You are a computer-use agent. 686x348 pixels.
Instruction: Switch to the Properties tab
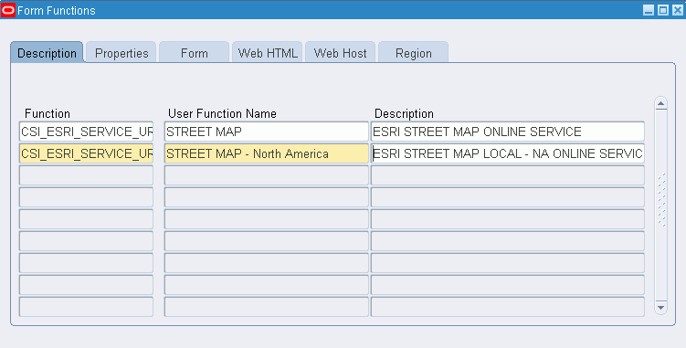pos(121,53)
